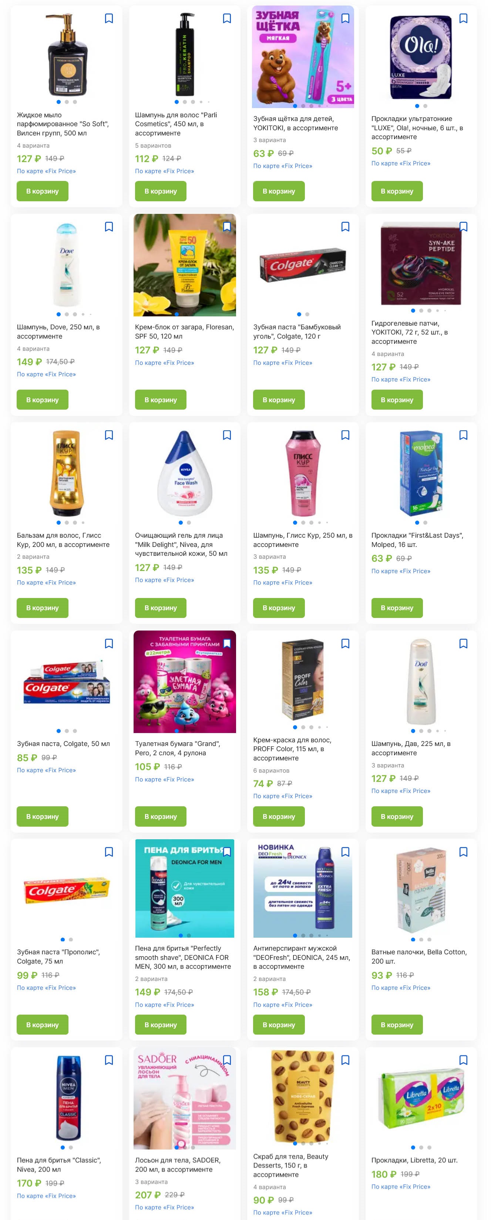Switch to second photo dot on Ola! pads
491x1220 pixels.
point(425,106)
